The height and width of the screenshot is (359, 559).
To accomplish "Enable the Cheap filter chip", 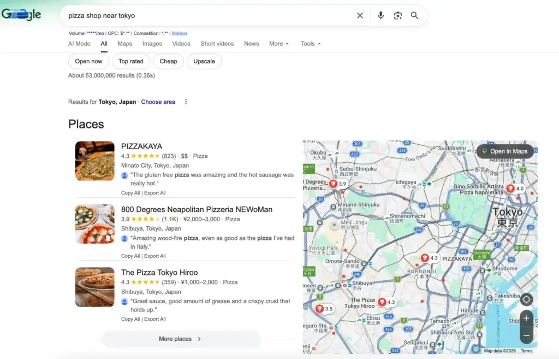I will pyautogui.click(x=168, y=61).
